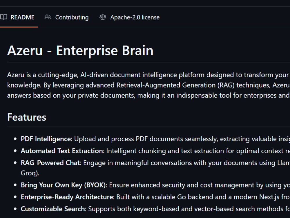This screenshot has width=290, height=218.
Task: Click 'Retrieval-Augmented Generation (RAG)' in the intro paragraph
Action: 175,85
